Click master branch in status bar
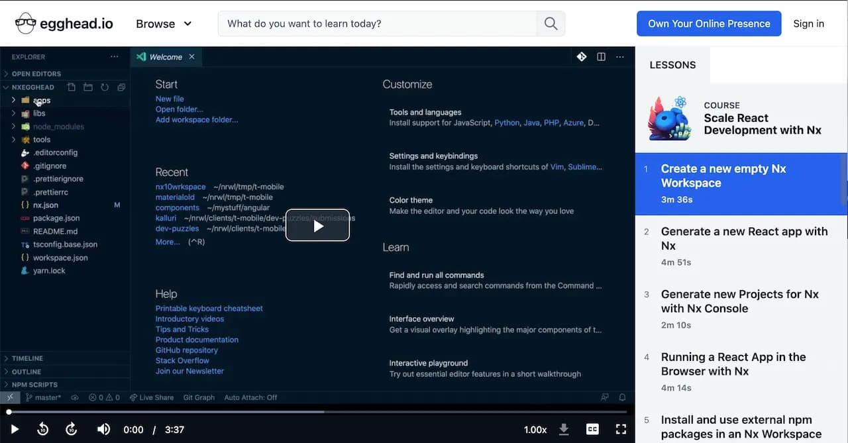Image resolution: width=848 pixels, height=443 pixels. coord(43,397)
